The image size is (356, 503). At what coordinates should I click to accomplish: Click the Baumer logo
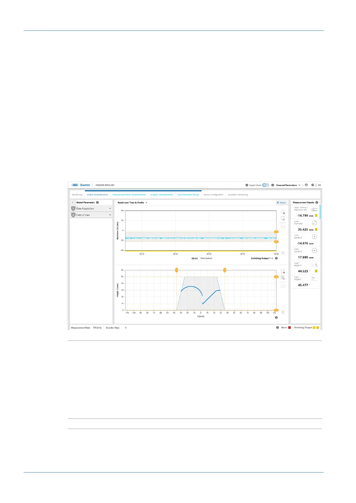coord(81,185)
